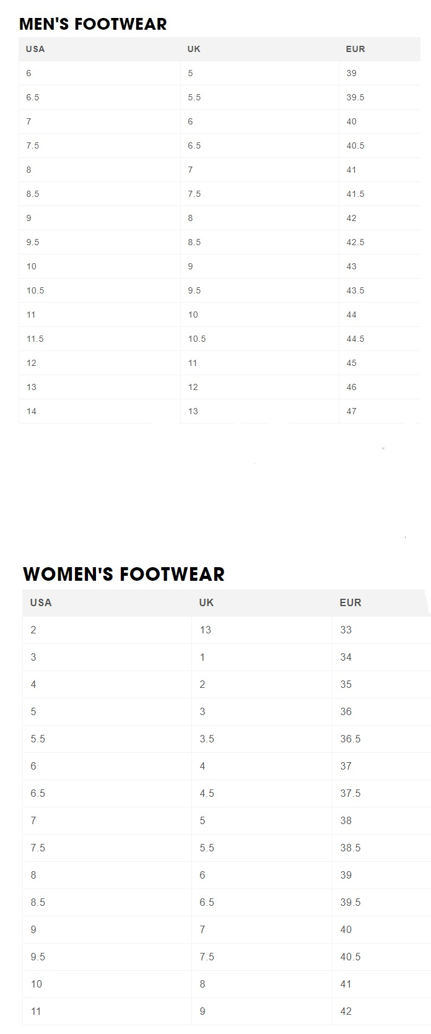The width and height of the screenshot is (431, 1034).
Task: Select women's EUR size 33 cell
Action: [346, 630]
